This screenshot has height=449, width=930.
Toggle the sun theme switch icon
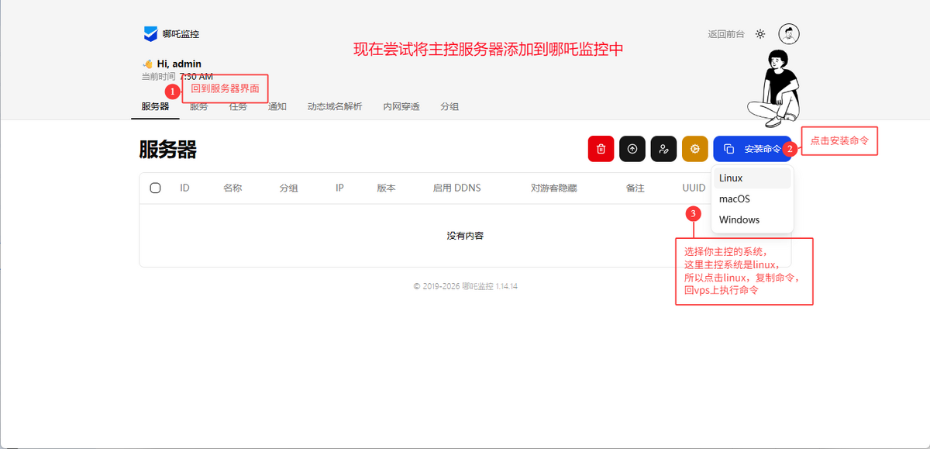(760, 34)
